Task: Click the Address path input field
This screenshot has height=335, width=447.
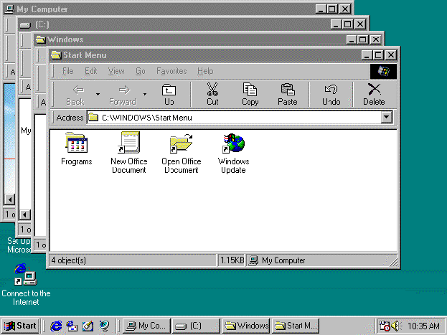Action: point(237,118)
